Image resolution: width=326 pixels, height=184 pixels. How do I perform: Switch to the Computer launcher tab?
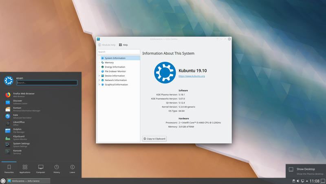(41, 169)
